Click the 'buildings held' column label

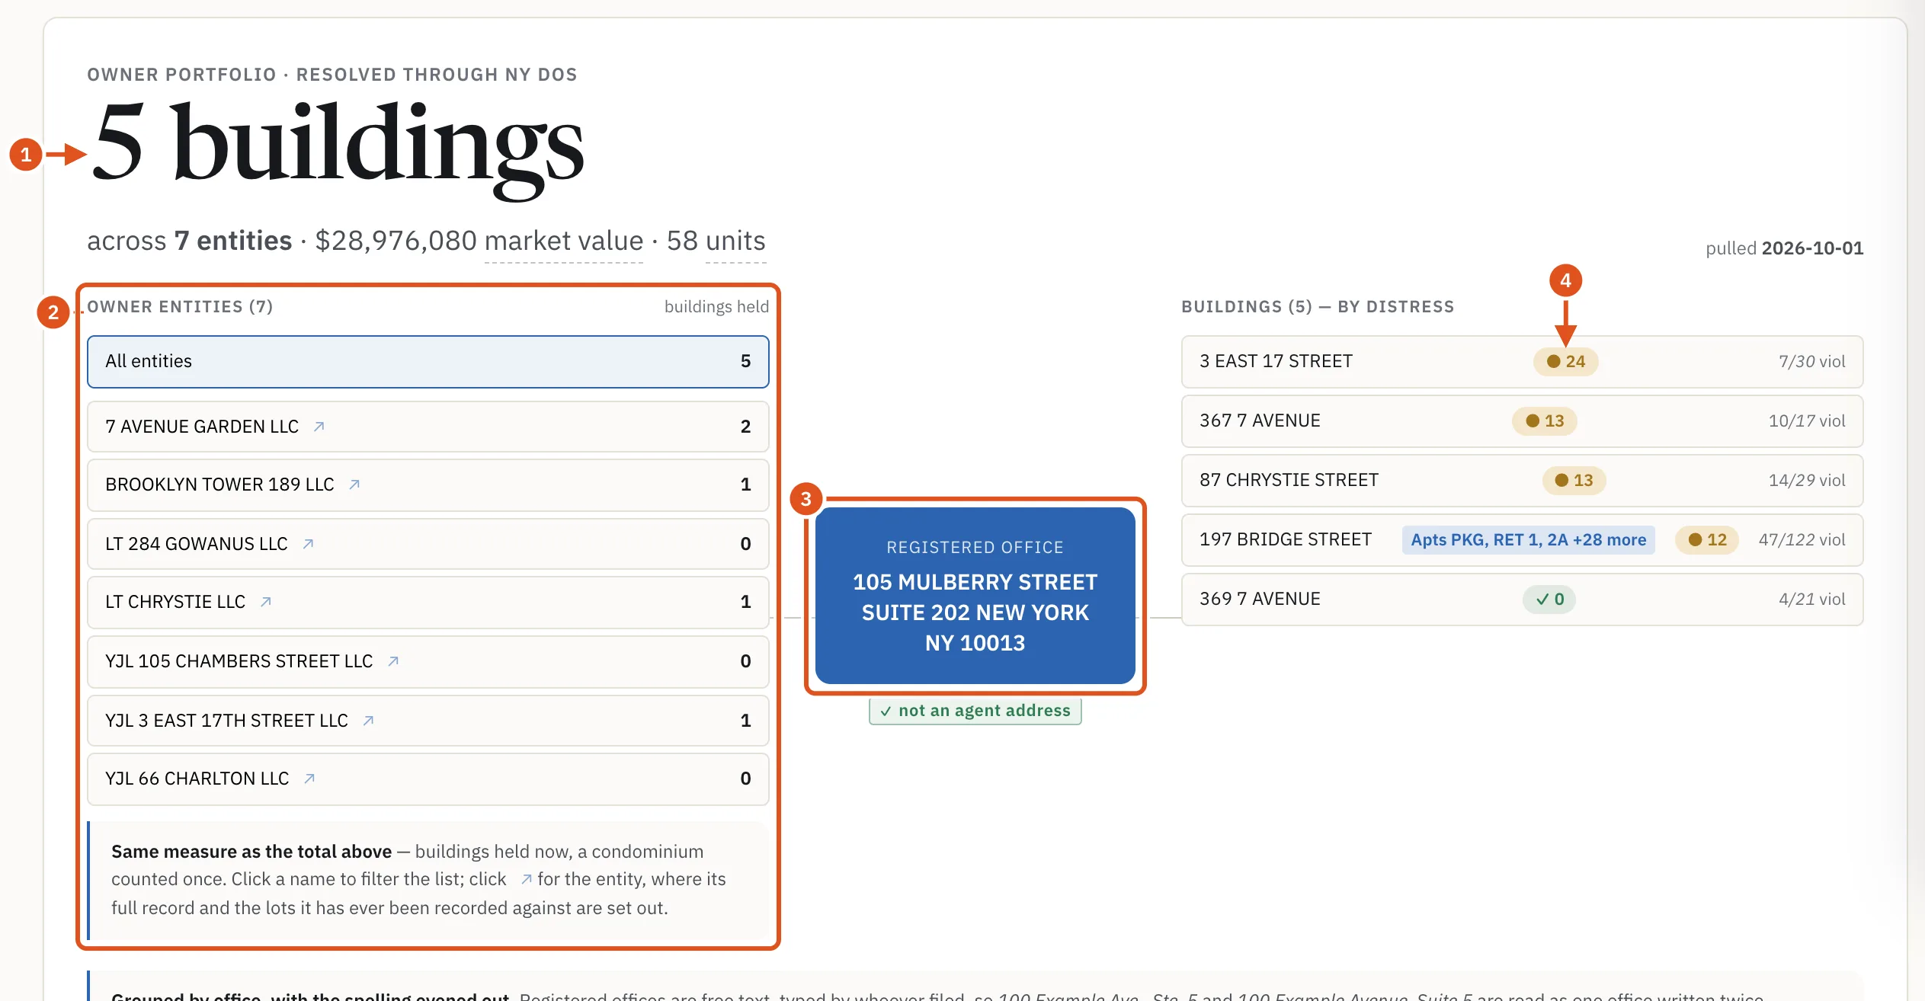click(x=716, y=306)
